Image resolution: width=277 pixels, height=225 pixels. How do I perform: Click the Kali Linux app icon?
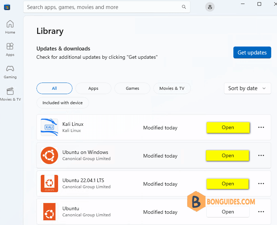pyautogui.click(x=49, y=127)
